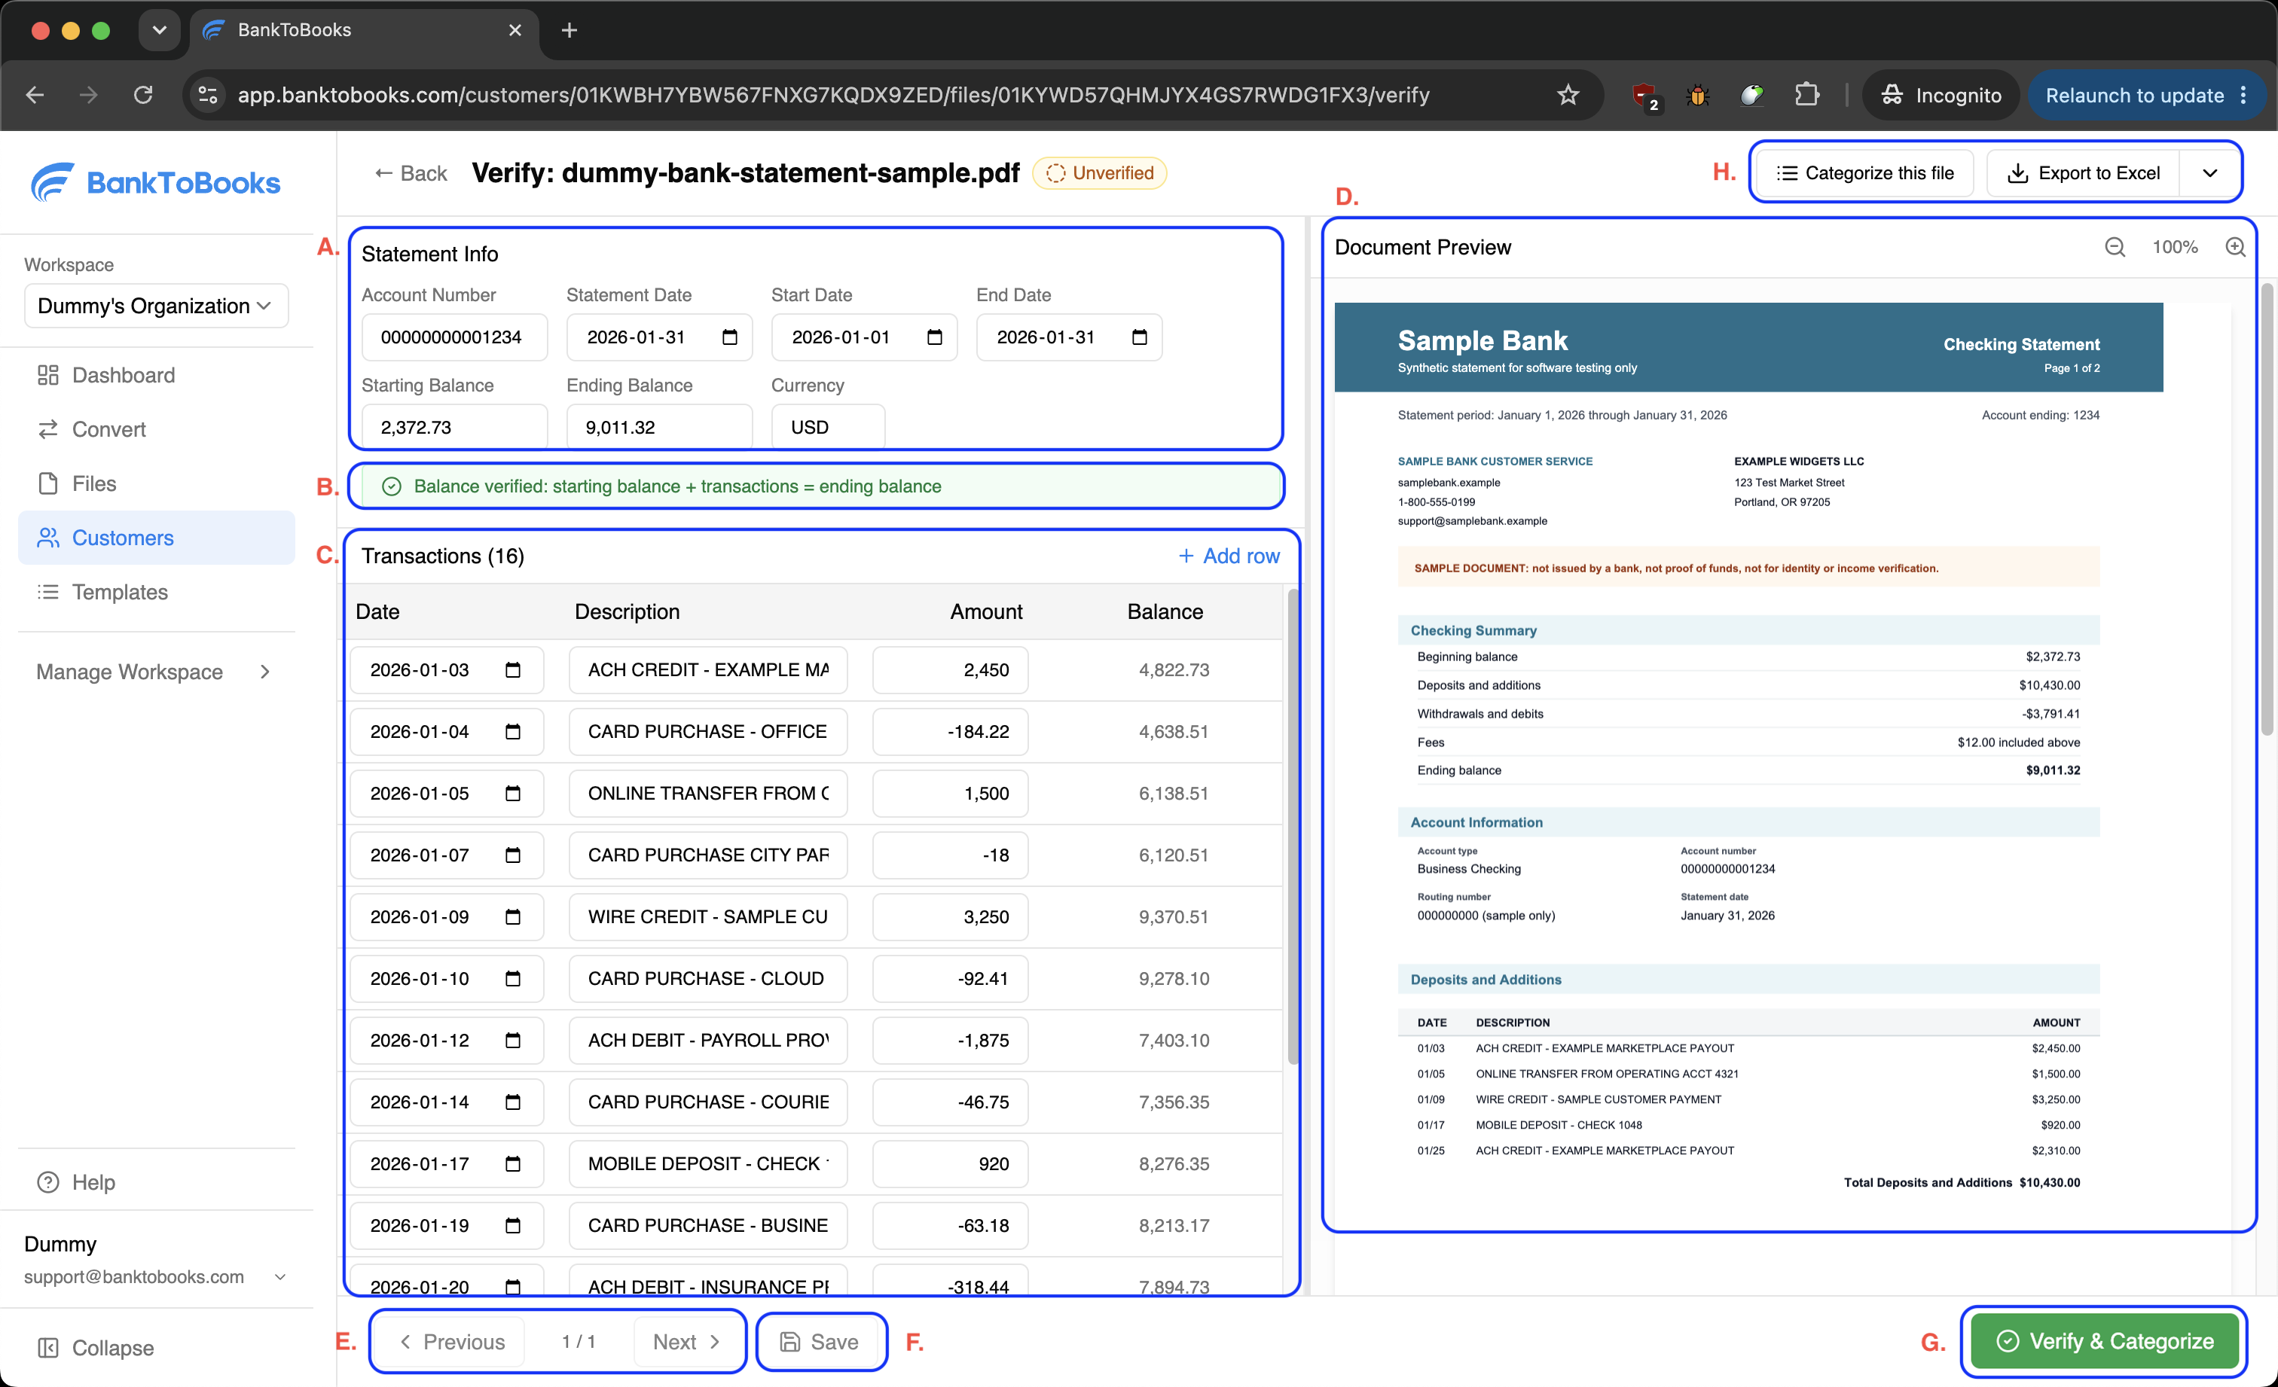
Task: Open calendar for 2026-01-14 transaction
Action: 513,1102
